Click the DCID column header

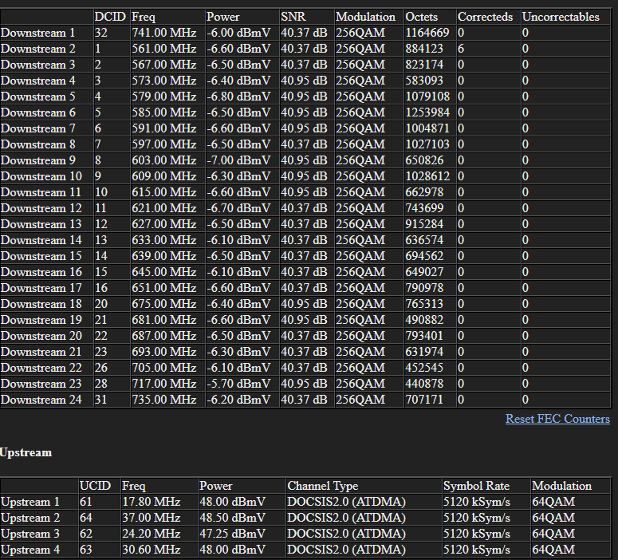tap(110, 17)
